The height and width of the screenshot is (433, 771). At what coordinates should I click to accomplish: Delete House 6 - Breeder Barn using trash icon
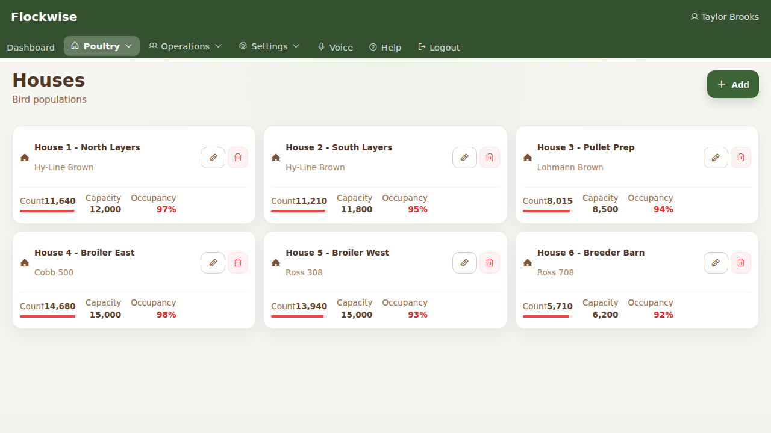tap(740, 263)
